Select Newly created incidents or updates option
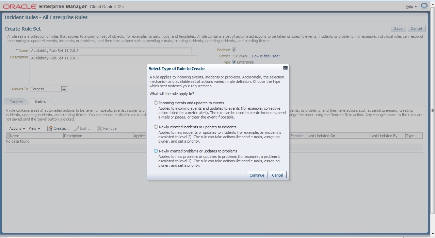 pyautogui.click(x=156, y=127)
